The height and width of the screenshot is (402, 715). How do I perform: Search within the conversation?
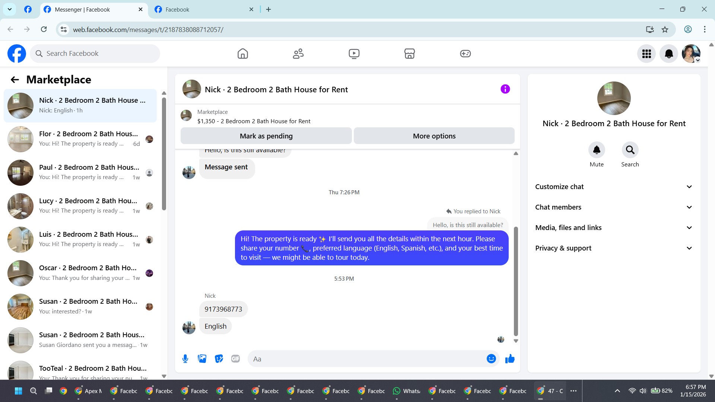tap(630, 150)
